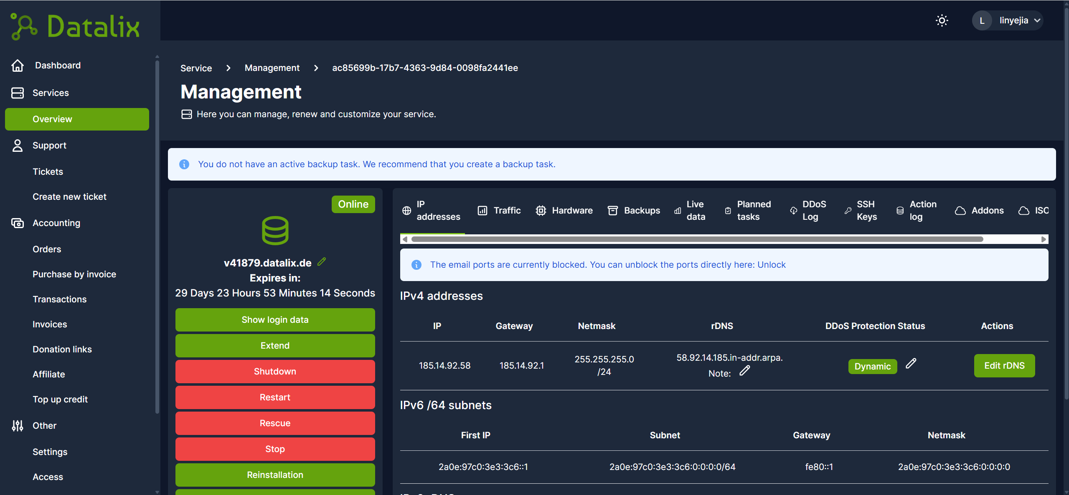Screen dimensions: 1069x495
Task: Click Service in the breadcrumb
Action: click(x=196, y=68)
